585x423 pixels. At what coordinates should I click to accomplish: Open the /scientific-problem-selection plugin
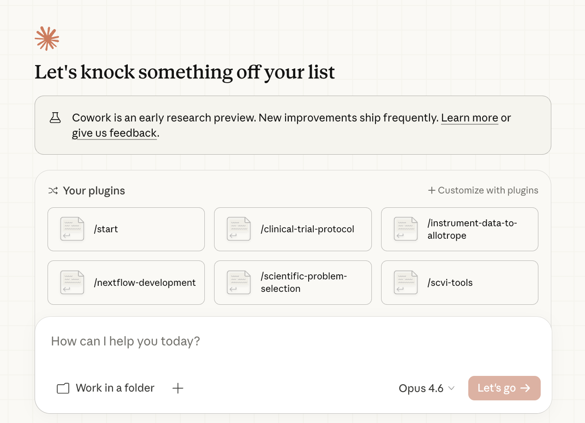click(292, 282)
